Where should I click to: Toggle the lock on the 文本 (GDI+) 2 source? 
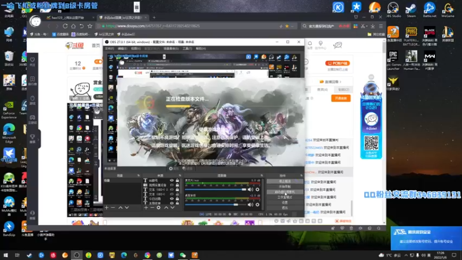tap(177, 190)
